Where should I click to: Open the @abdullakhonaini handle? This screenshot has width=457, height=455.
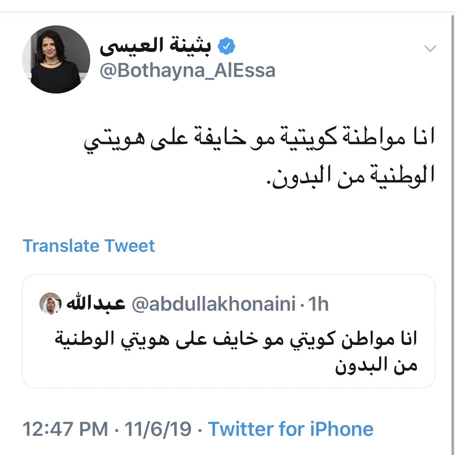click(214, 304)
